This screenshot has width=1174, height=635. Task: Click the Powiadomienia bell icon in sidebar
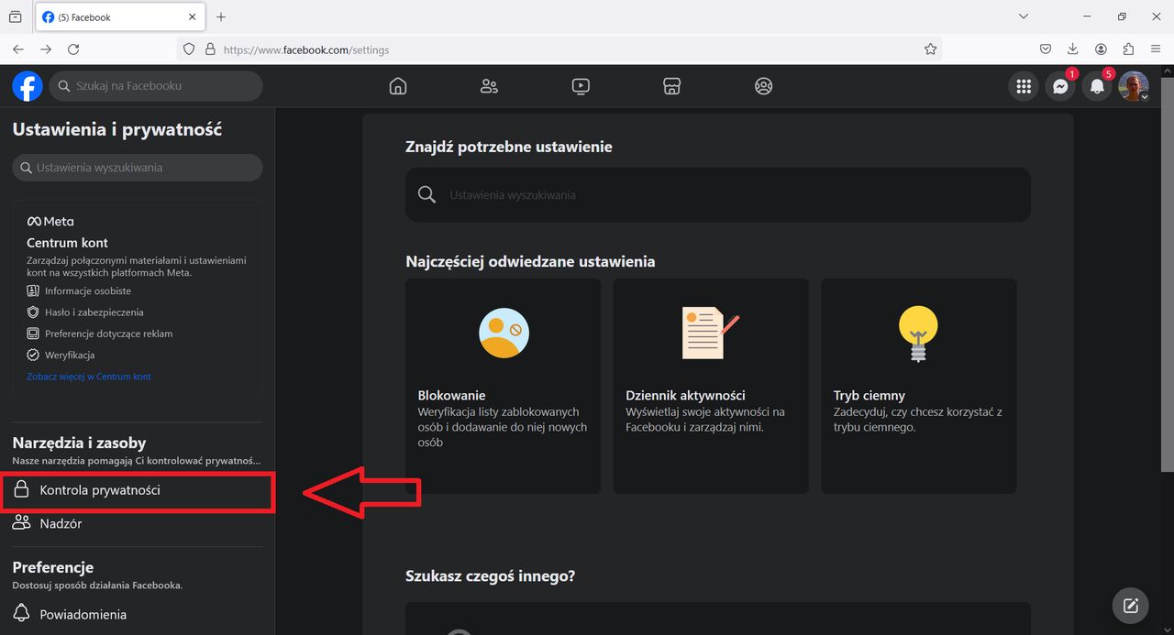22,614
